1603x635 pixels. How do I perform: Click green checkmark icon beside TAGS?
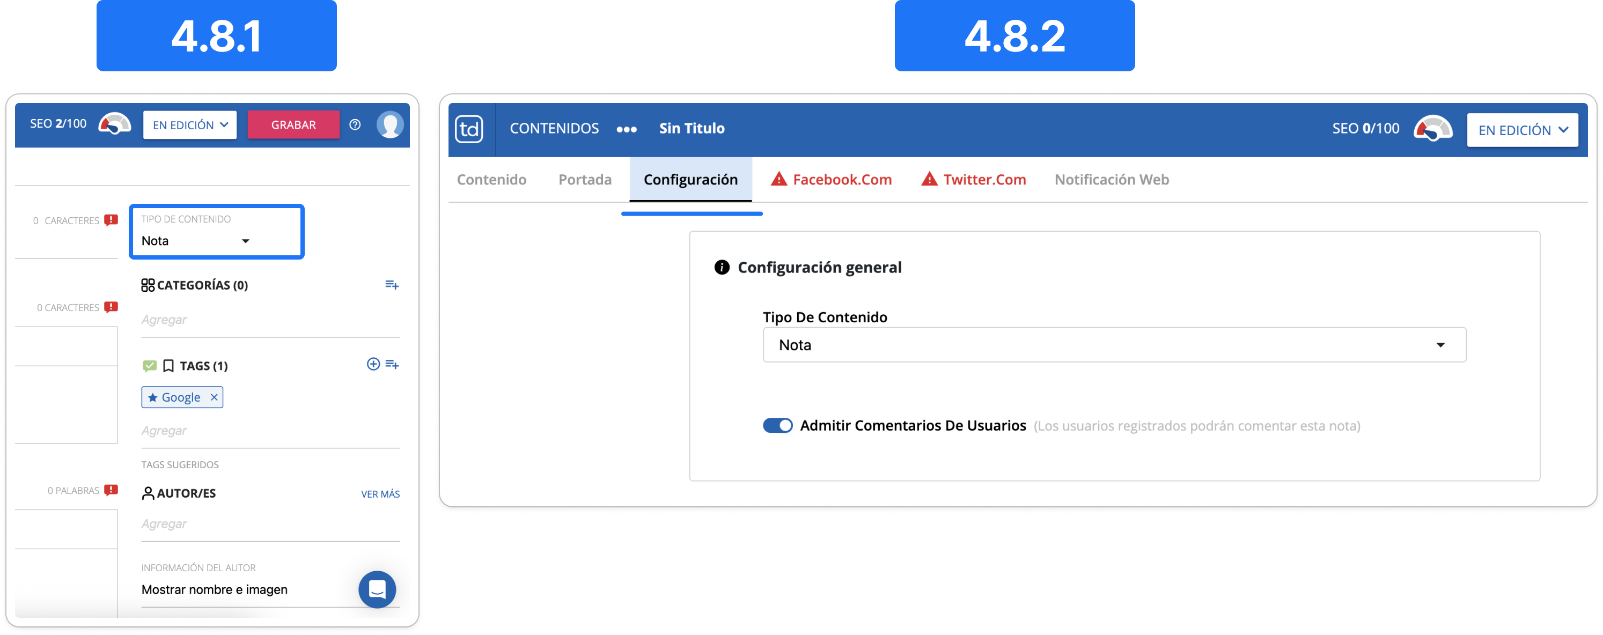tap(149, 366)
